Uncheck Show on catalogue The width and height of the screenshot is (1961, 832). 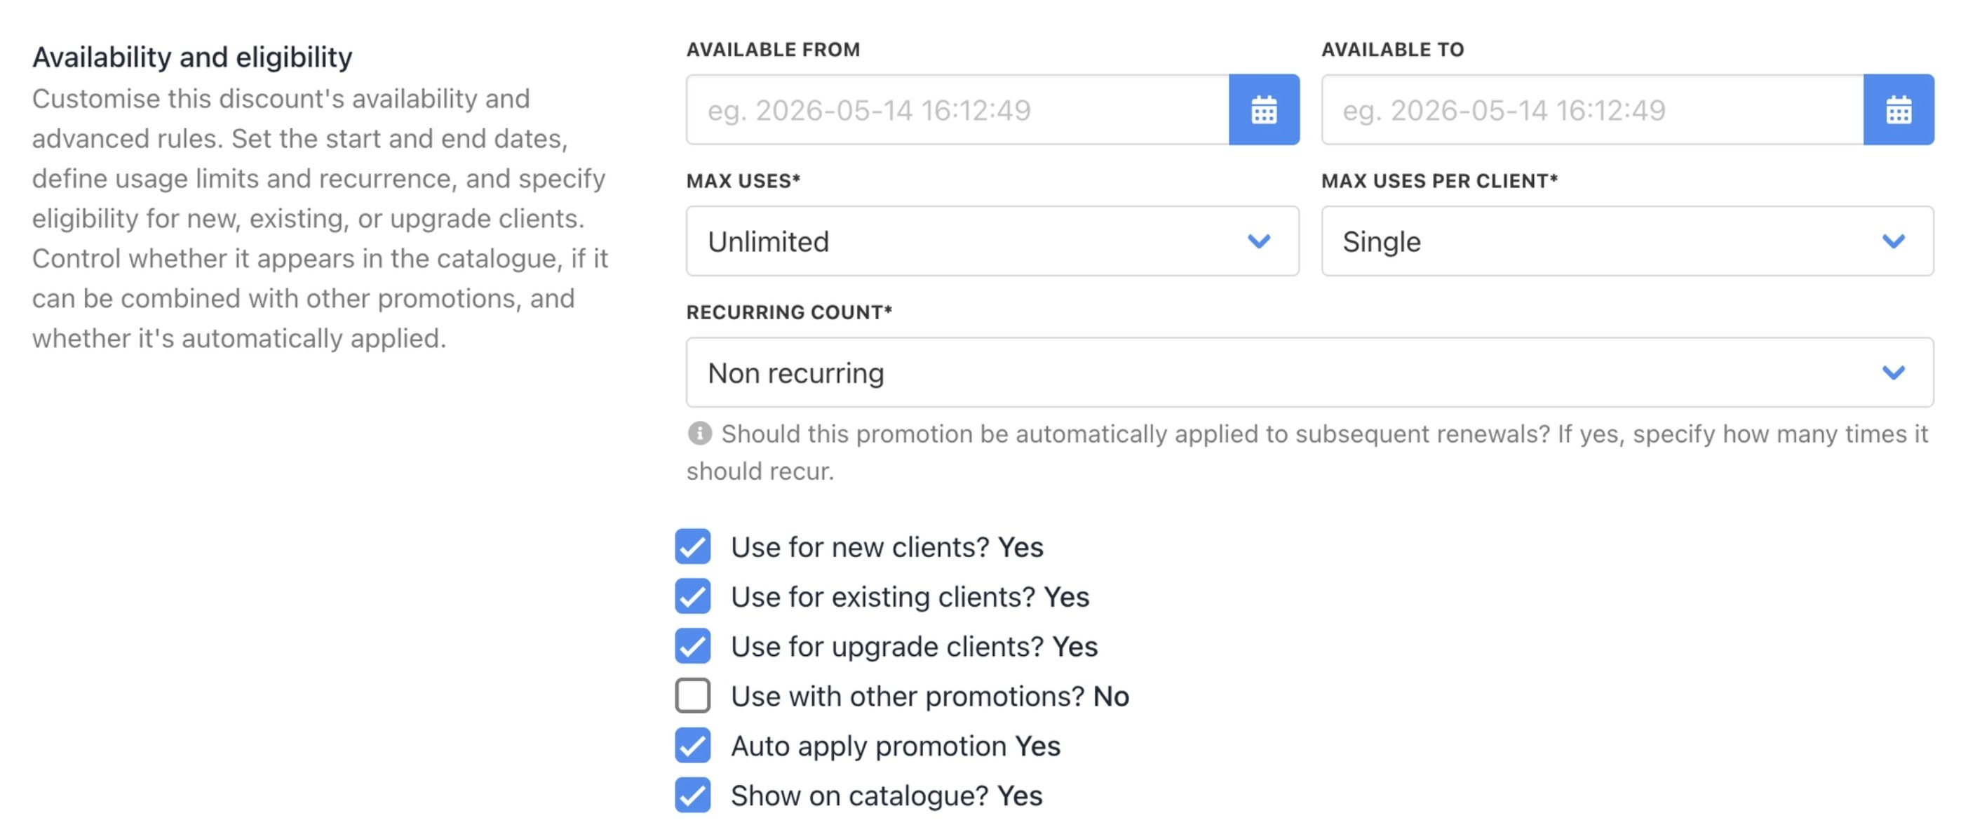tap(693, 795)
